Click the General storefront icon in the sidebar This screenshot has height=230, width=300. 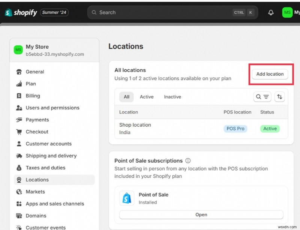pos(19,72)
